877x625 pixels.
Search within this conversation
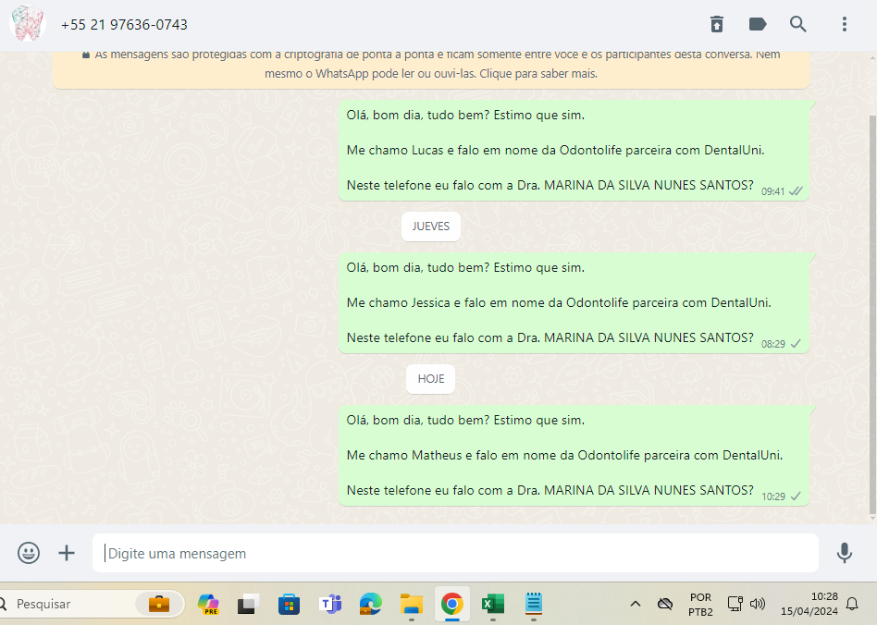tap(798, 24)
